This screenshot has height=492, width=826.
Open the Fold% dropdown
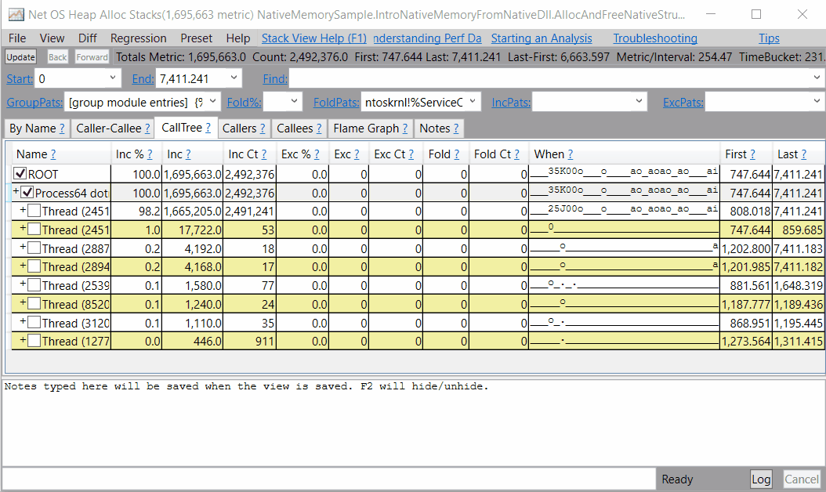(294, 100)
